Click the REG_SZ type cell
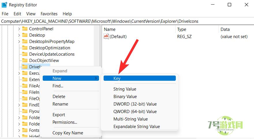 tap(184, 37)
